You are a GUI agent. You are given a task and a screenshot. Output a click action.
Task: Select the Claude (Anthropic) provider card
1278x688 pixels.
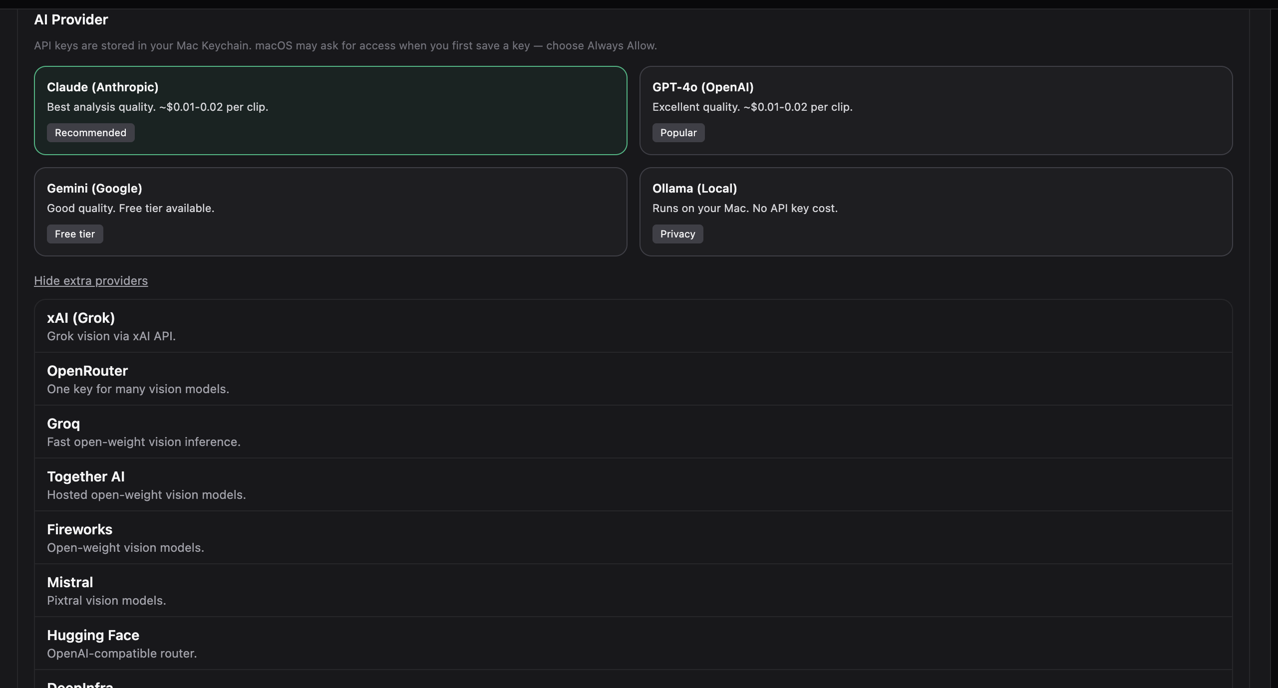pyautogui.click(x=330, y=110)
